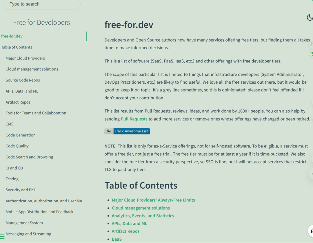Click the blue and yellow floating icon at the right edge

coord(311,44)
